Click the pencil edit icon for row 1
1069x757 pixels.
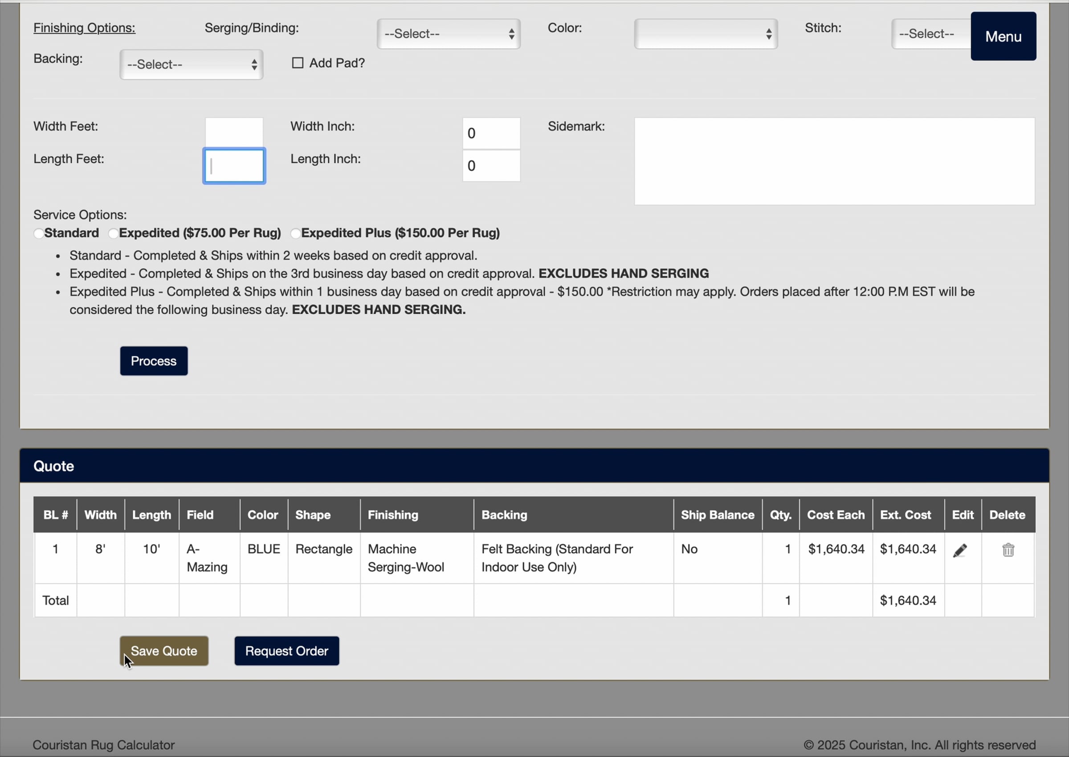[x=959, y=550]
